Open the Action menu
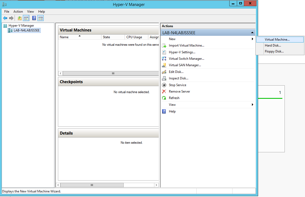The height and width of the screenshot is (197, 305). click(18, 11)
